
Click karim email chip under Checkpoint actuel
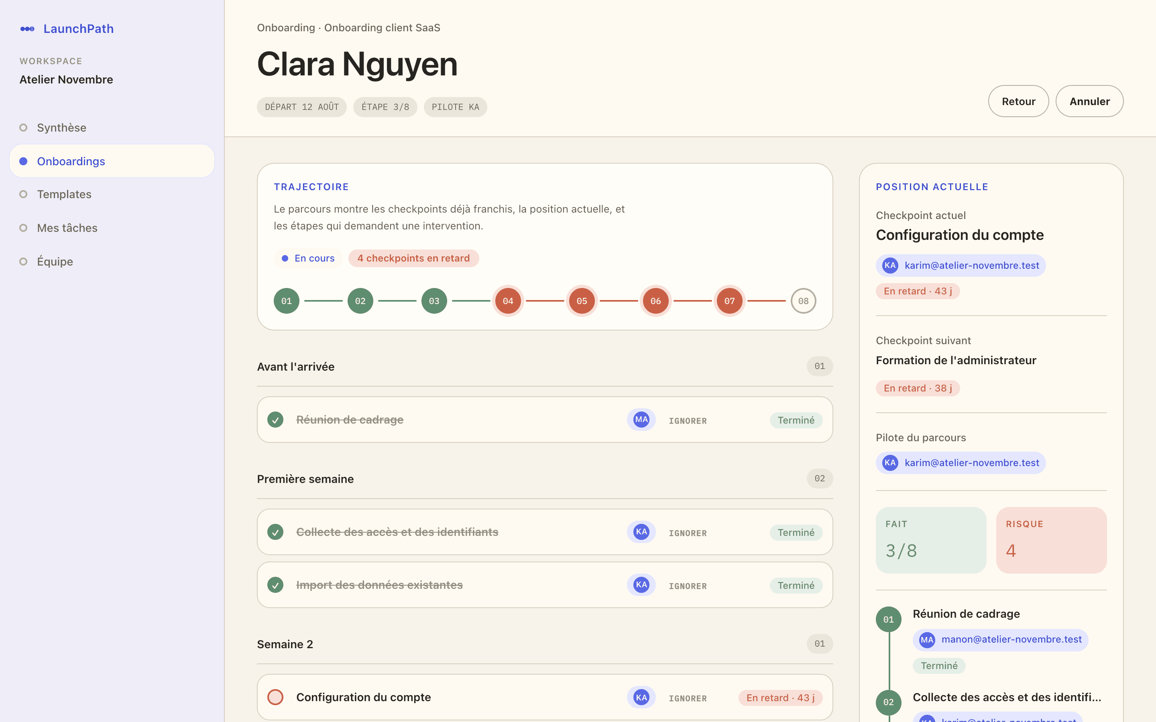click(x=961, y=266)
